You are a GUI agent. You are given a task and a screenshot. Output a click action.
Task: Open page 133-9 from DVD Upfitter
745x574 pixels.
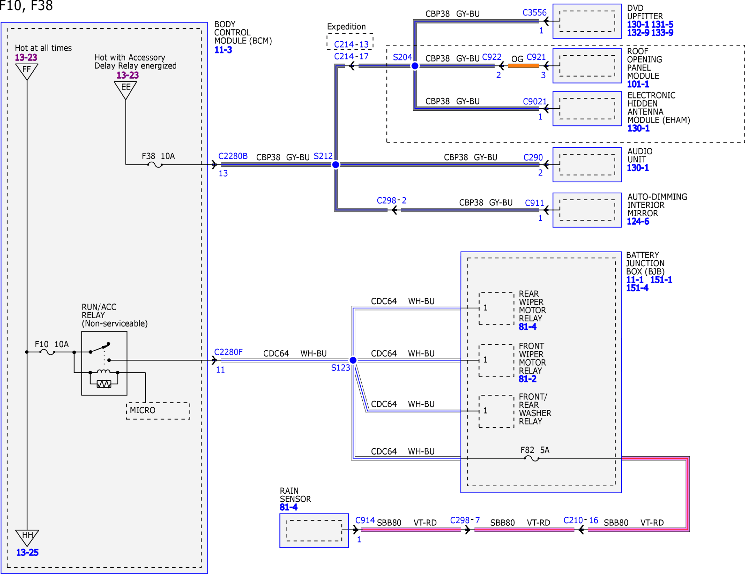coord(662,33)
